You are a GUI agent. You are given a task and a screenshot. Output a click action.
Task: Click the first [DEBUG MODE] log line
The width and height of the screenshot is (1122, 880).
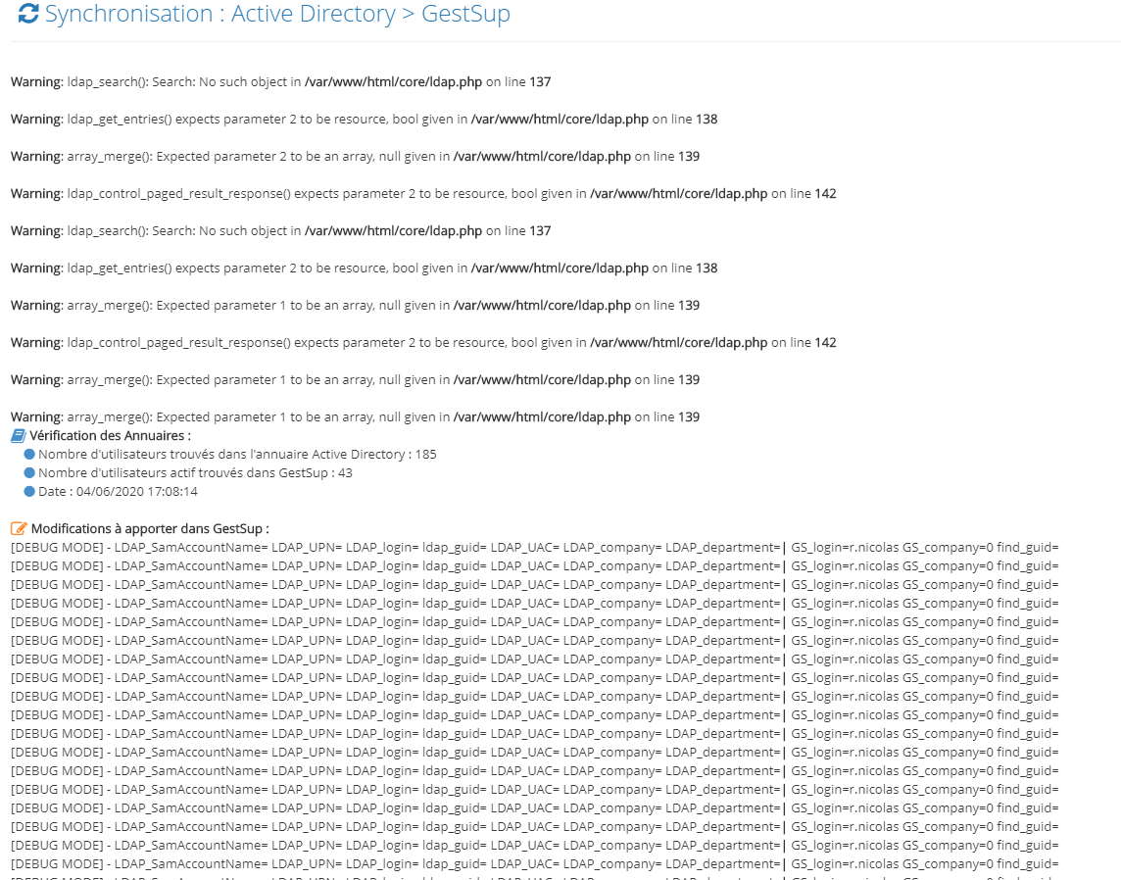click(x=534, y=548)
